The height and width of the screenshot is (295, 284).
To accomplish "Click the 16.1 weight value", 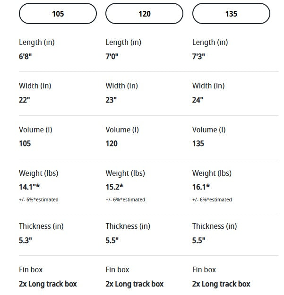I will coord(201,187).
